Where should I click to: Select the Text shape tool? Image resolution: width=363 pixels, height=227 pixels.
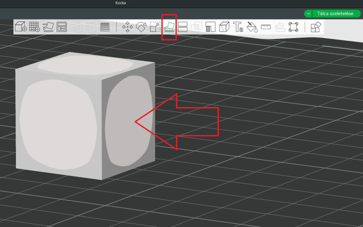point(238,27)
